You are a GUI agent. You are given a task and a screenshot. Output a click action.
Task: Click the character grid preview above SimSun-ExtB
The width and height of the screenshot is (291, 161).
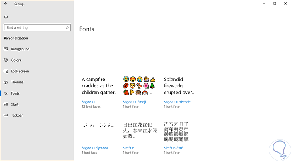(176, 132)
